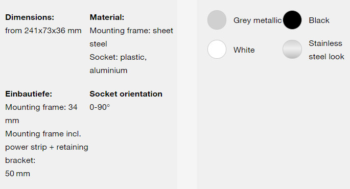Click the Dimensions heading

pos(30,17)
